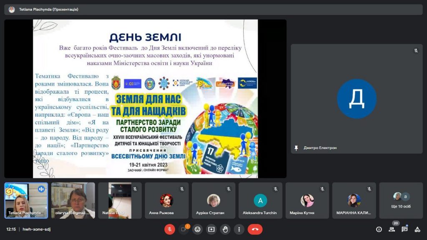This screenshot has width=427, height=240.
Task: Open the meeting details info icon
Action: click(379, 229)
